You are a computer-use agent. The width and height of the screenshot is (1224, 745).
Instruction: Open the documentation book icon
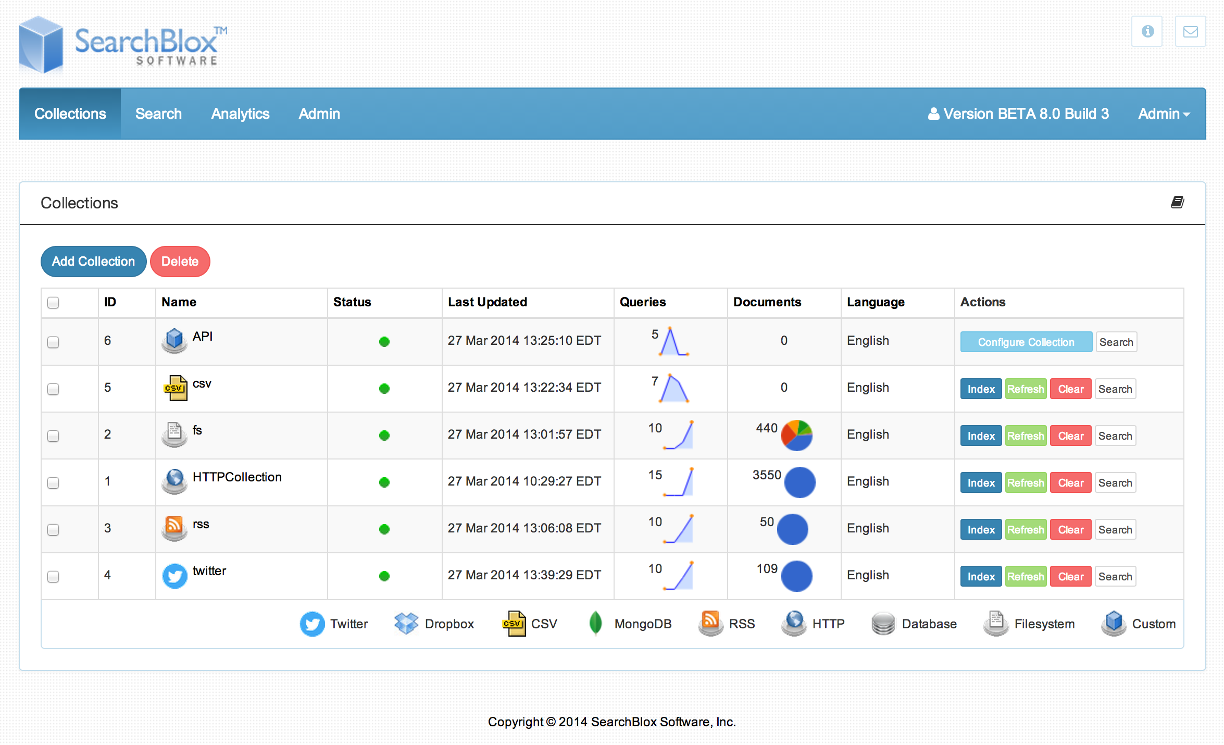point(1177,202)
